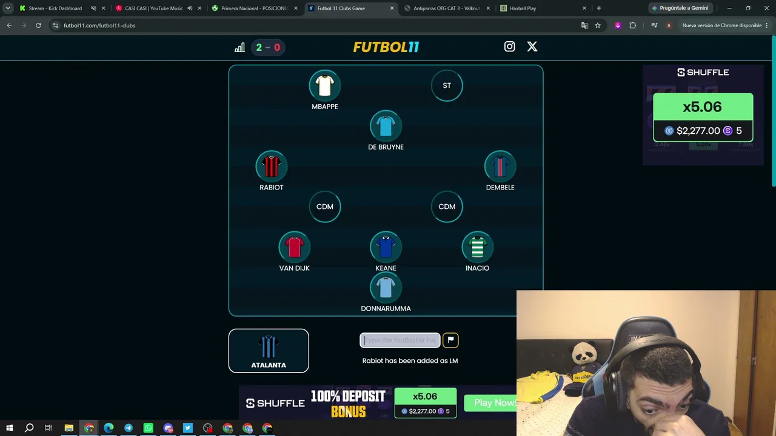Open Microsoft Edge from taskbar
Image resolution: width=776 pixels, height=436 pixels.
109,428
